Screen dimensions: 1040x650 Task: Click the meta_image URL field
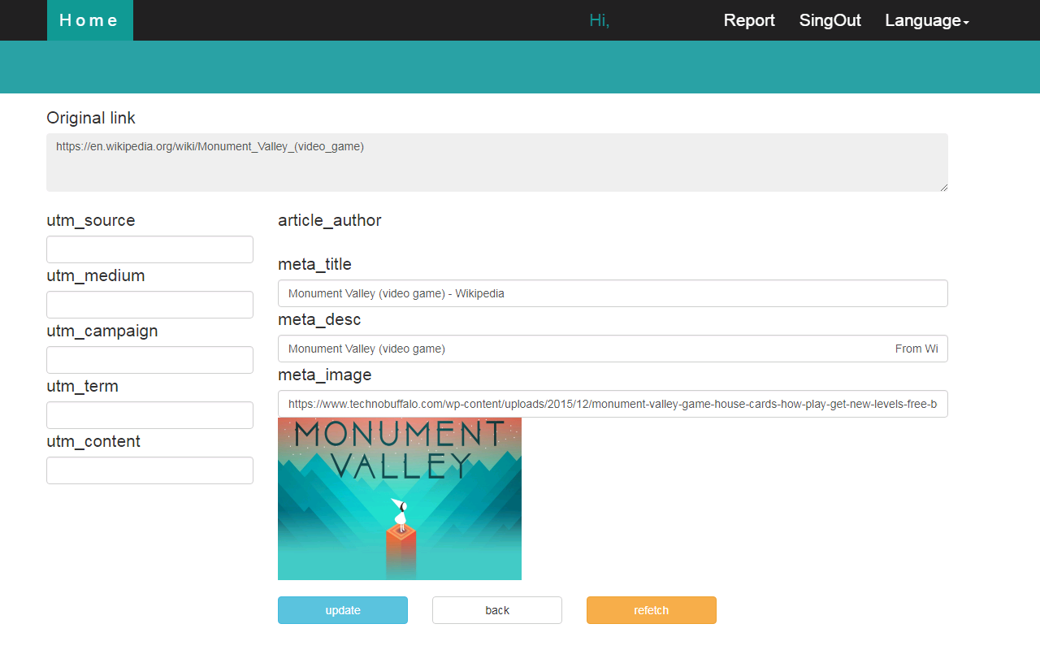click(612, 404)
